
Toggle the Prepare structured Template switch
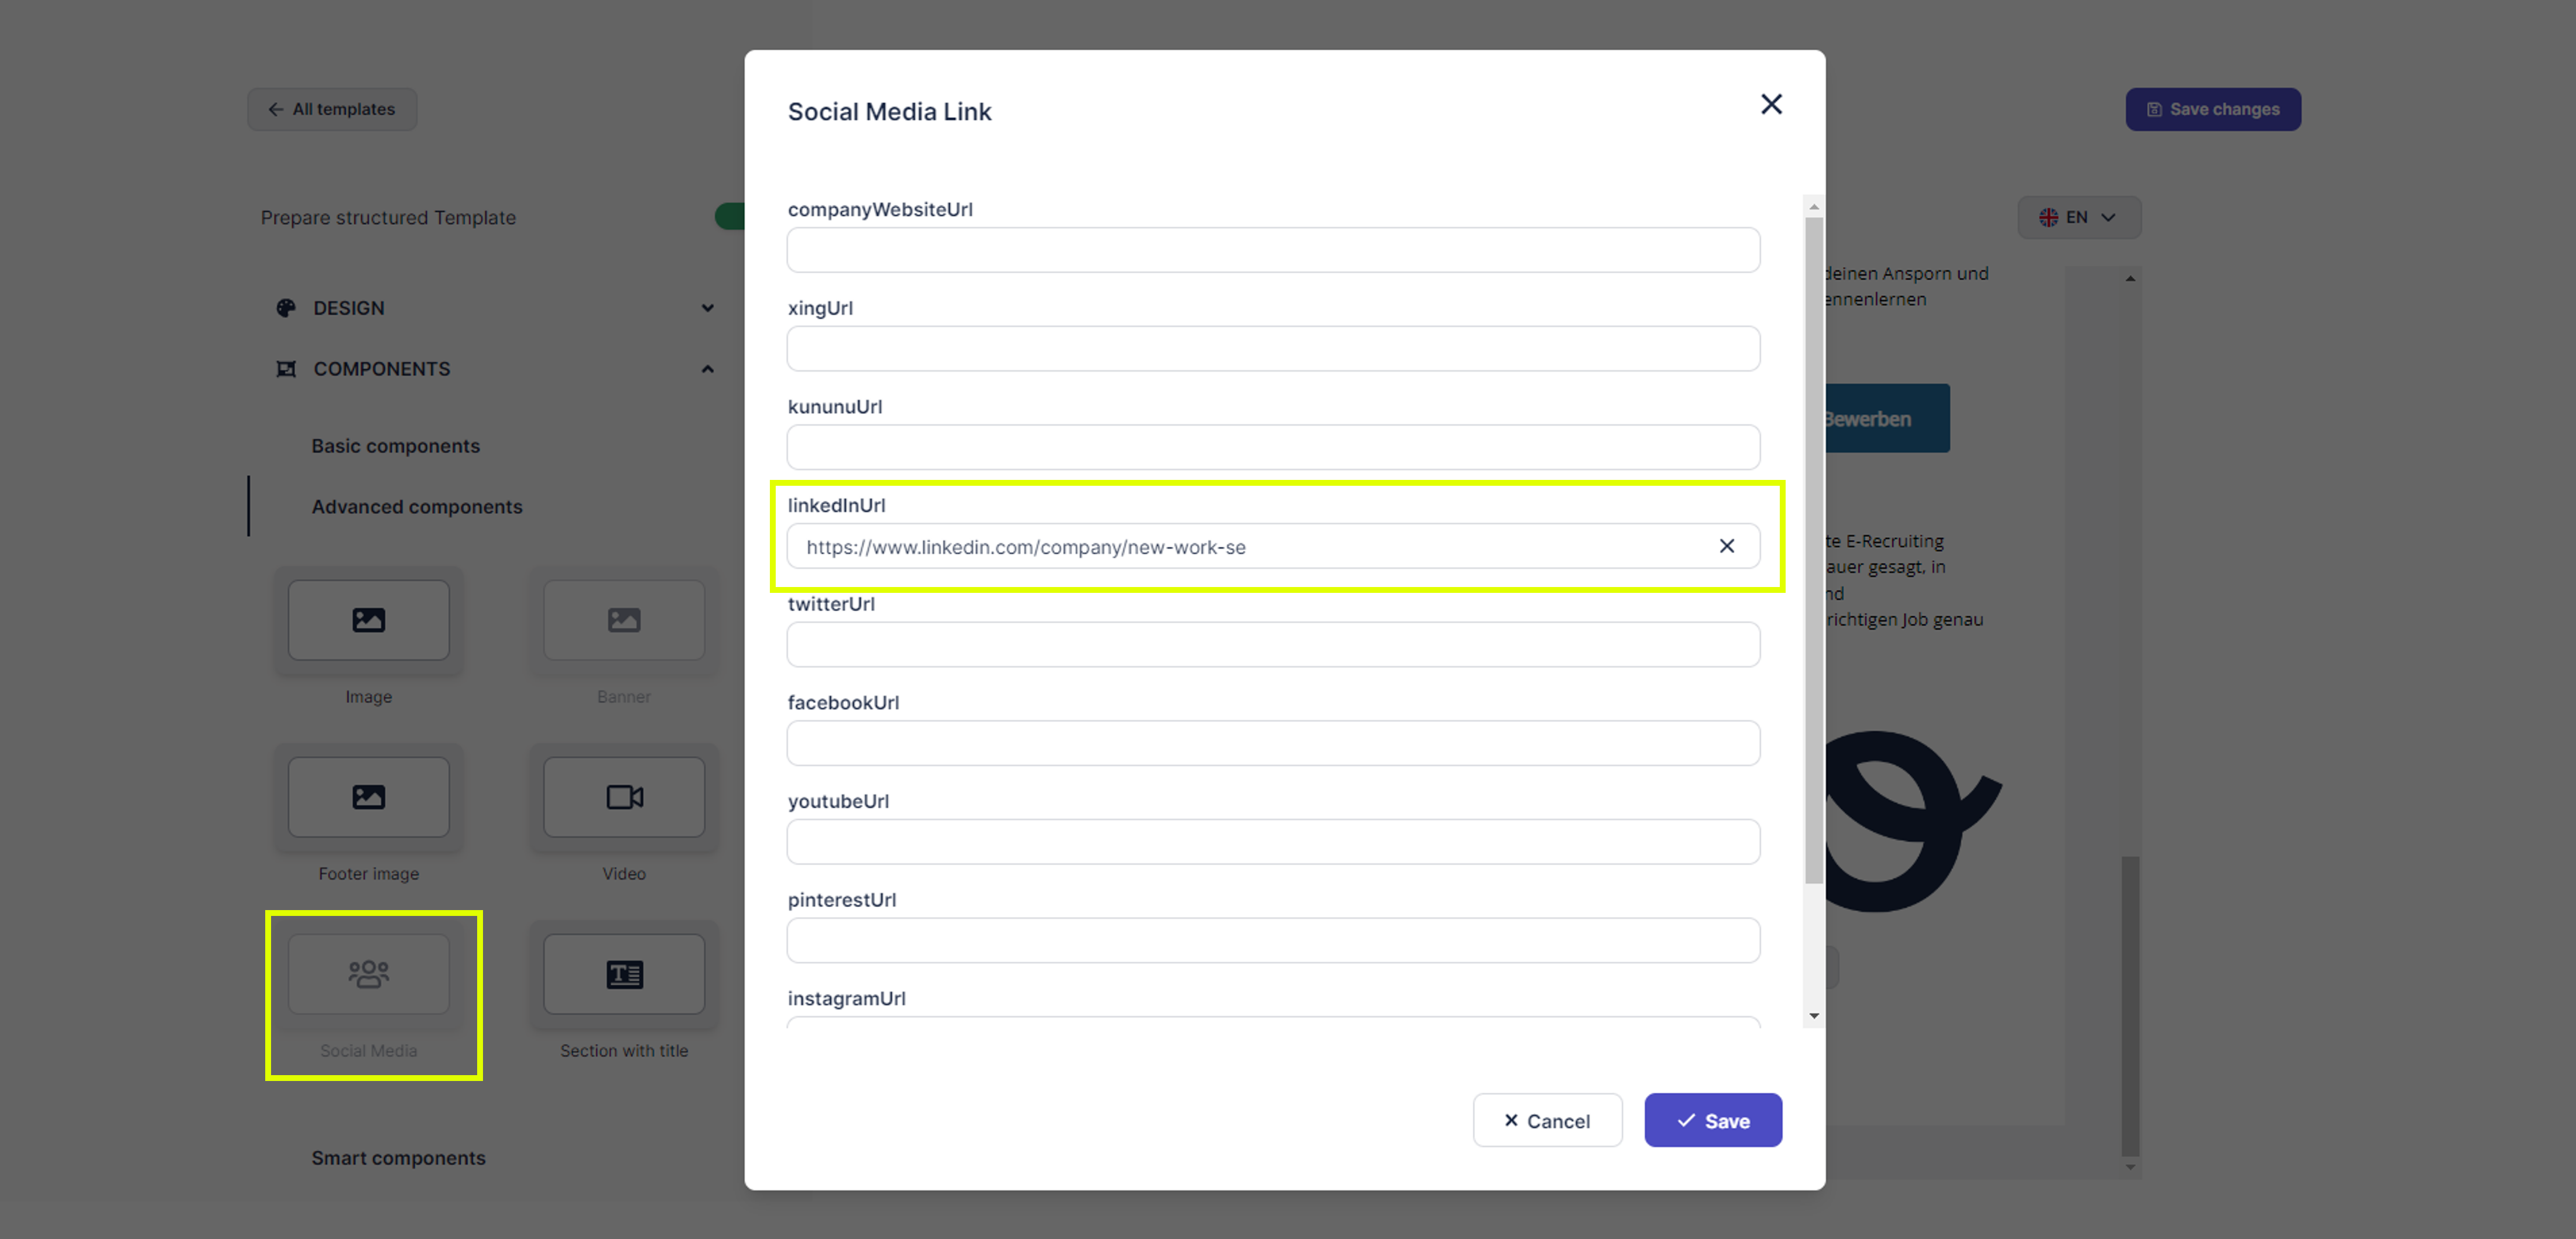tap(730, 217)
